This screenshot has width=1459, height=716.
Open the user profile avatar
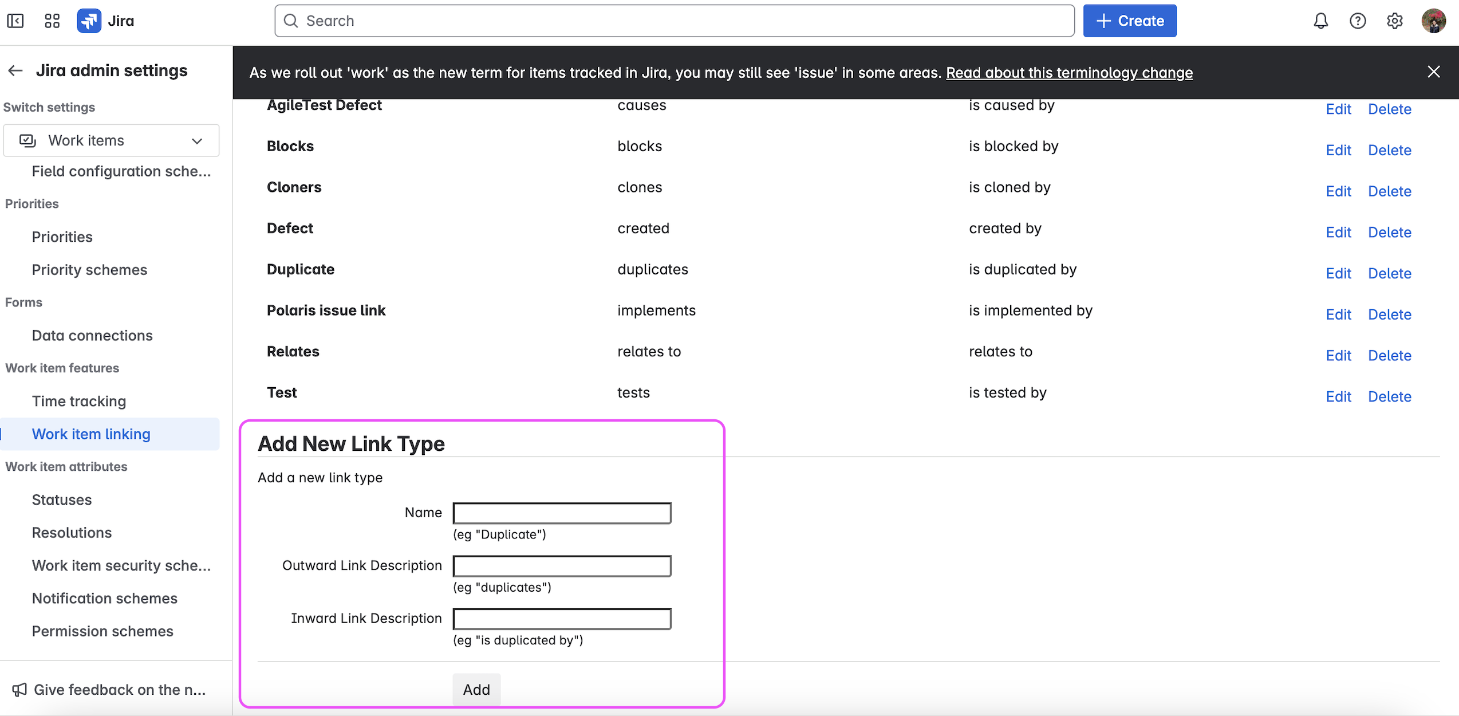(x=1433, y=21)
